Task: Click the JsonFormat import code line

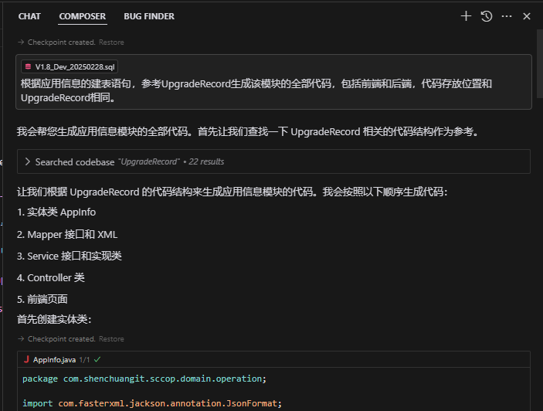Action: point(152,403)
